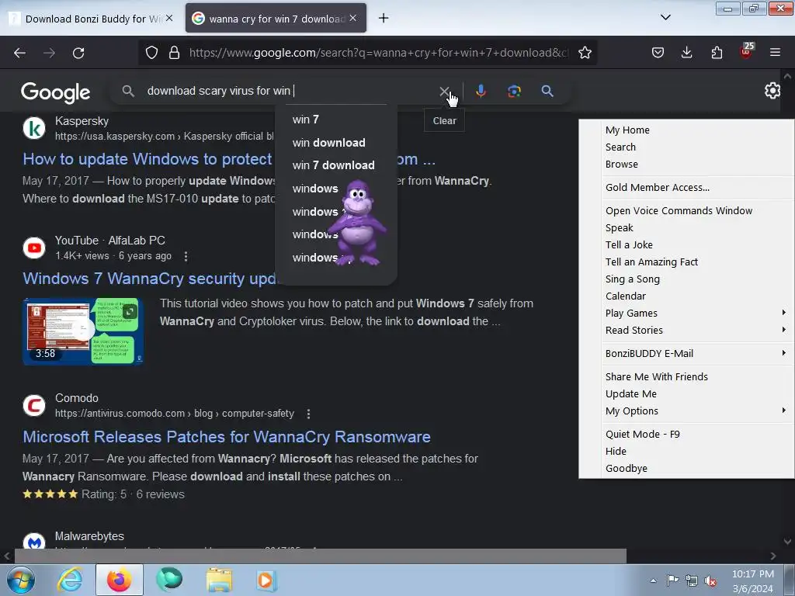Open the extensions puzzle icon
Image resolution: width=795 pixels, height=596 pixels.
pos(717,53)
